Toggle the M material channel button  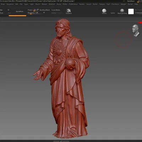9,10
